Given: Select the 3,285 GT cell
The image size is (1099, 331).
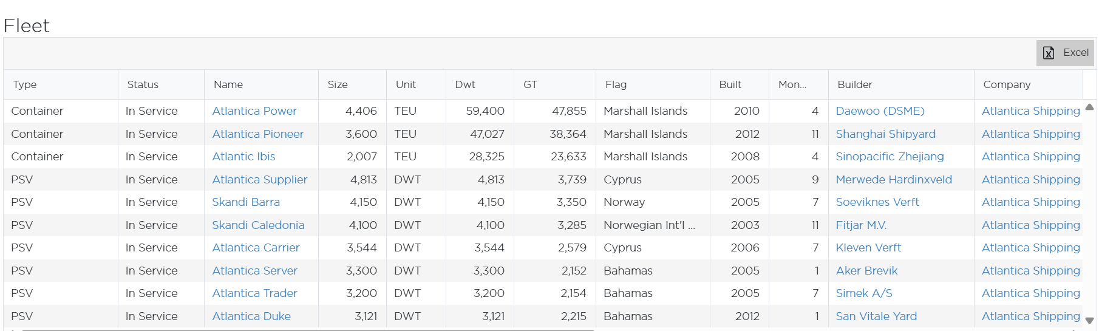Looking at the screenshot, I should (x=555, y=225).
